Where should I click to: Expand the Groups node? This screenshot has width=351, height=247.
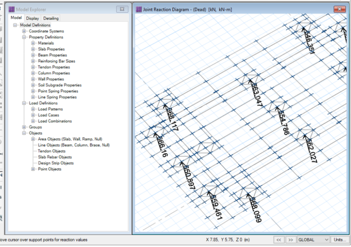[x=24, y=127]
